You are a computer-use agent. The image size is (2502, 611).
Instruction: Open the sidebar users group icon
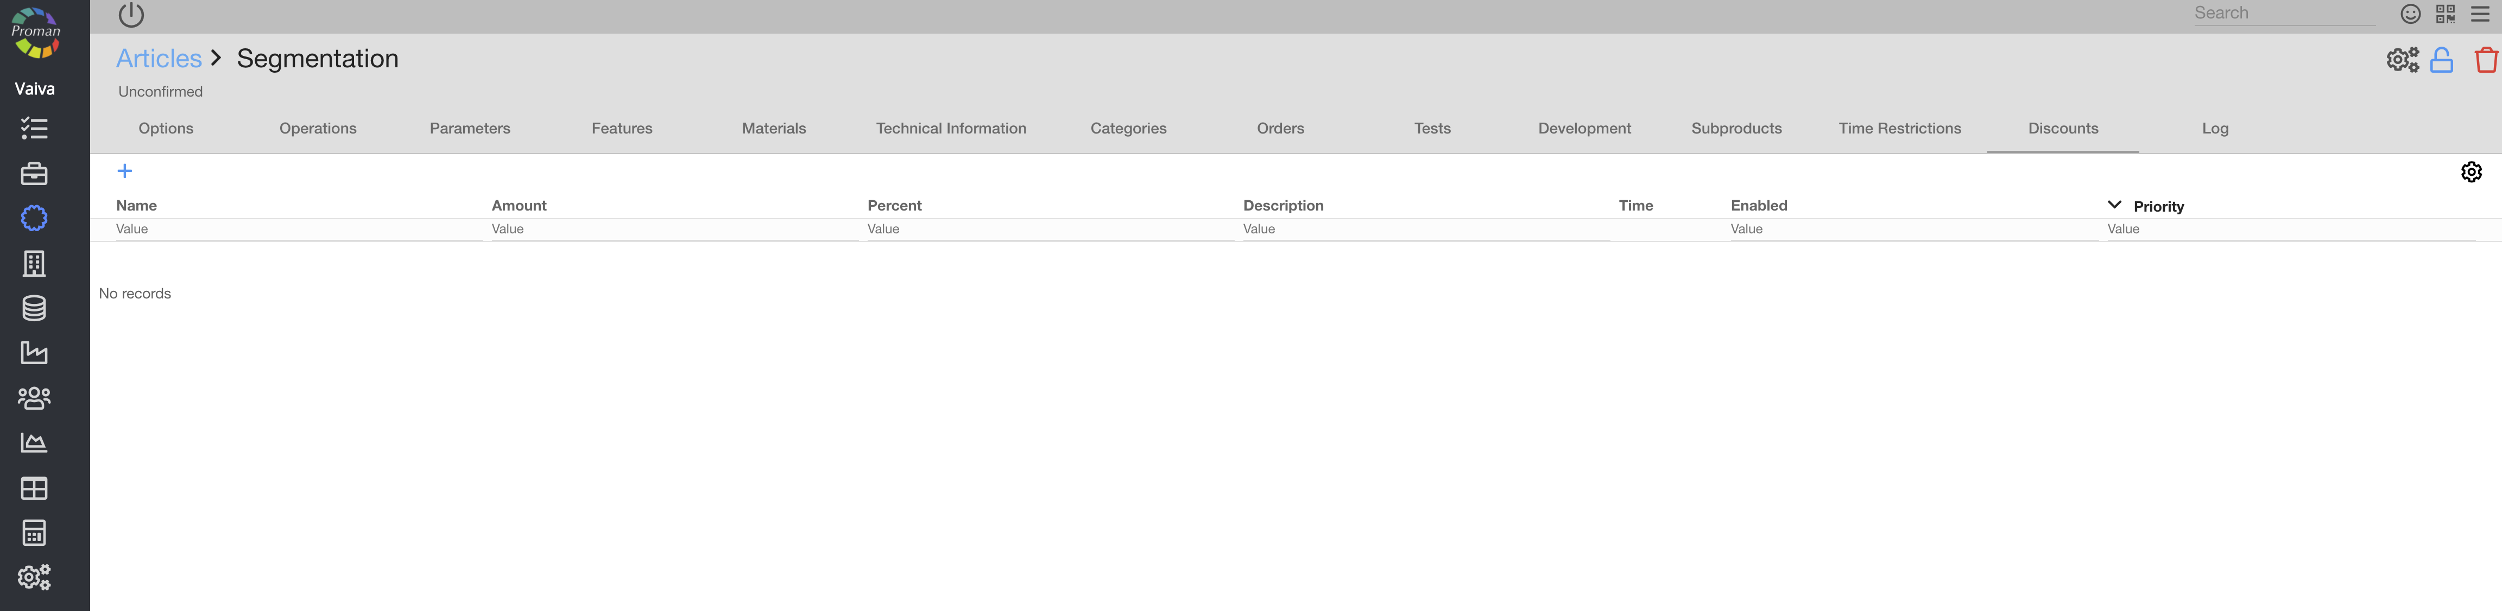click(x=34, y=397)
